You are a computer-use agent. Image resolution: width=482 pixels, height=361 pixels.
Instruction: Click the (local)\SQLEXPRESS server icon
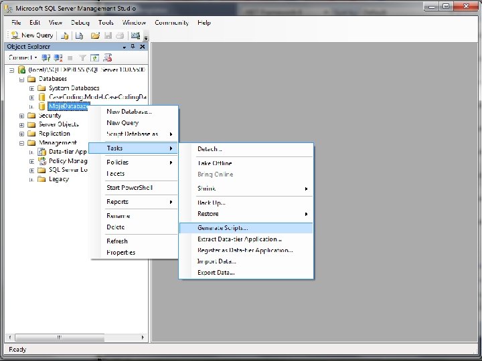21,70
